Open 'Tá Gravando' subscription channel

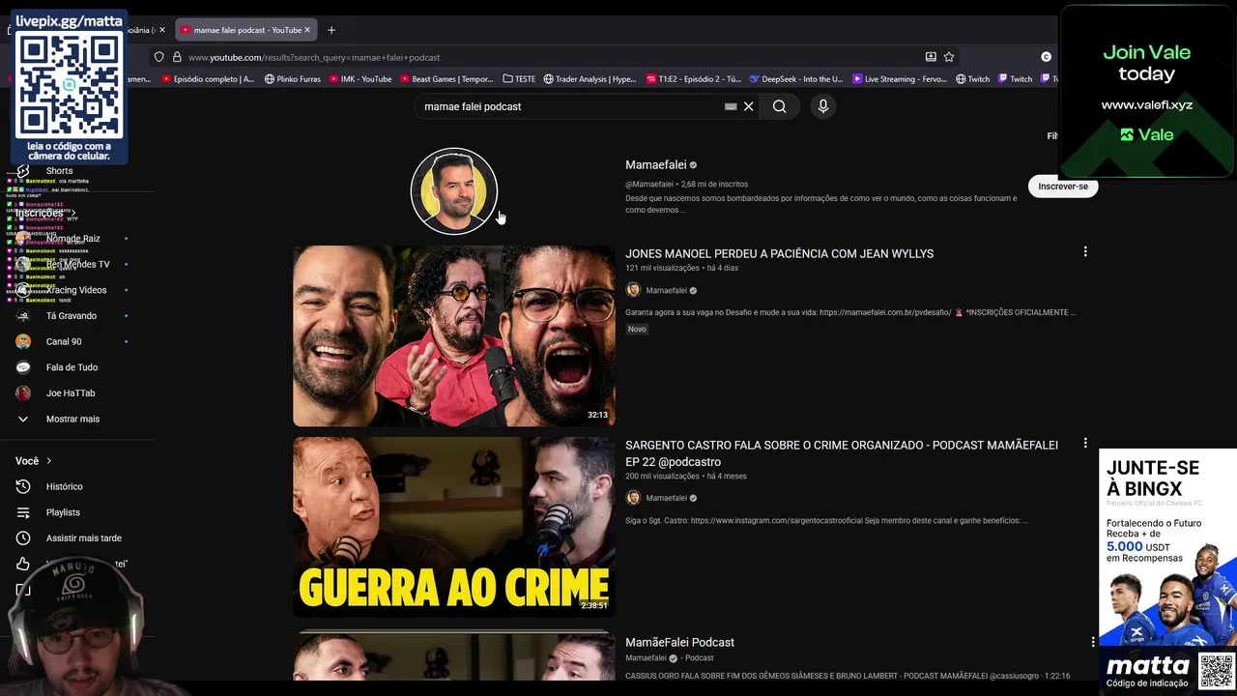pos(71,316)
